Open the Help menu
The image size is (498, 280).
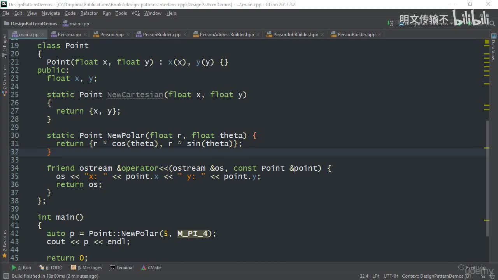tap(171, 13)
